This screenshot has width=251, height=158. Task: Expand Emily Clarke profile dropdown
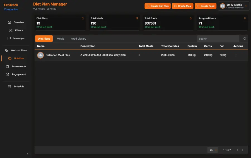click(246, 6)
